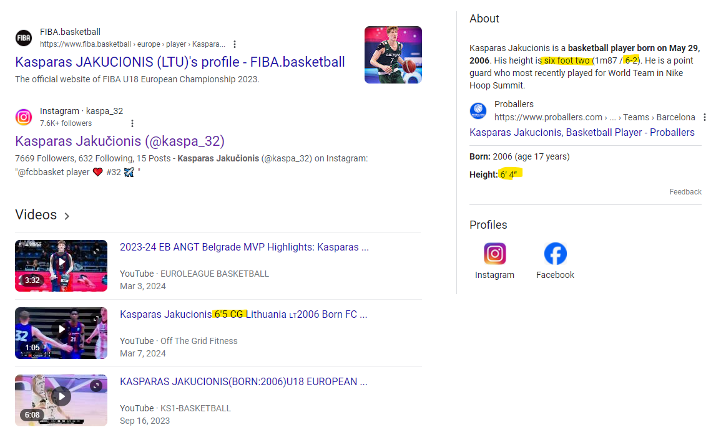Click the FIBA site favicon icon
This screenshot has width=726, height=430.
click(24, 38)
